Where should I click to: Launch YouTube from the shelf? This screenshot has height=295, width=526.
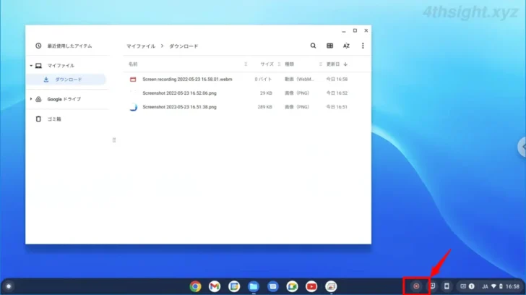coord(311,286)
